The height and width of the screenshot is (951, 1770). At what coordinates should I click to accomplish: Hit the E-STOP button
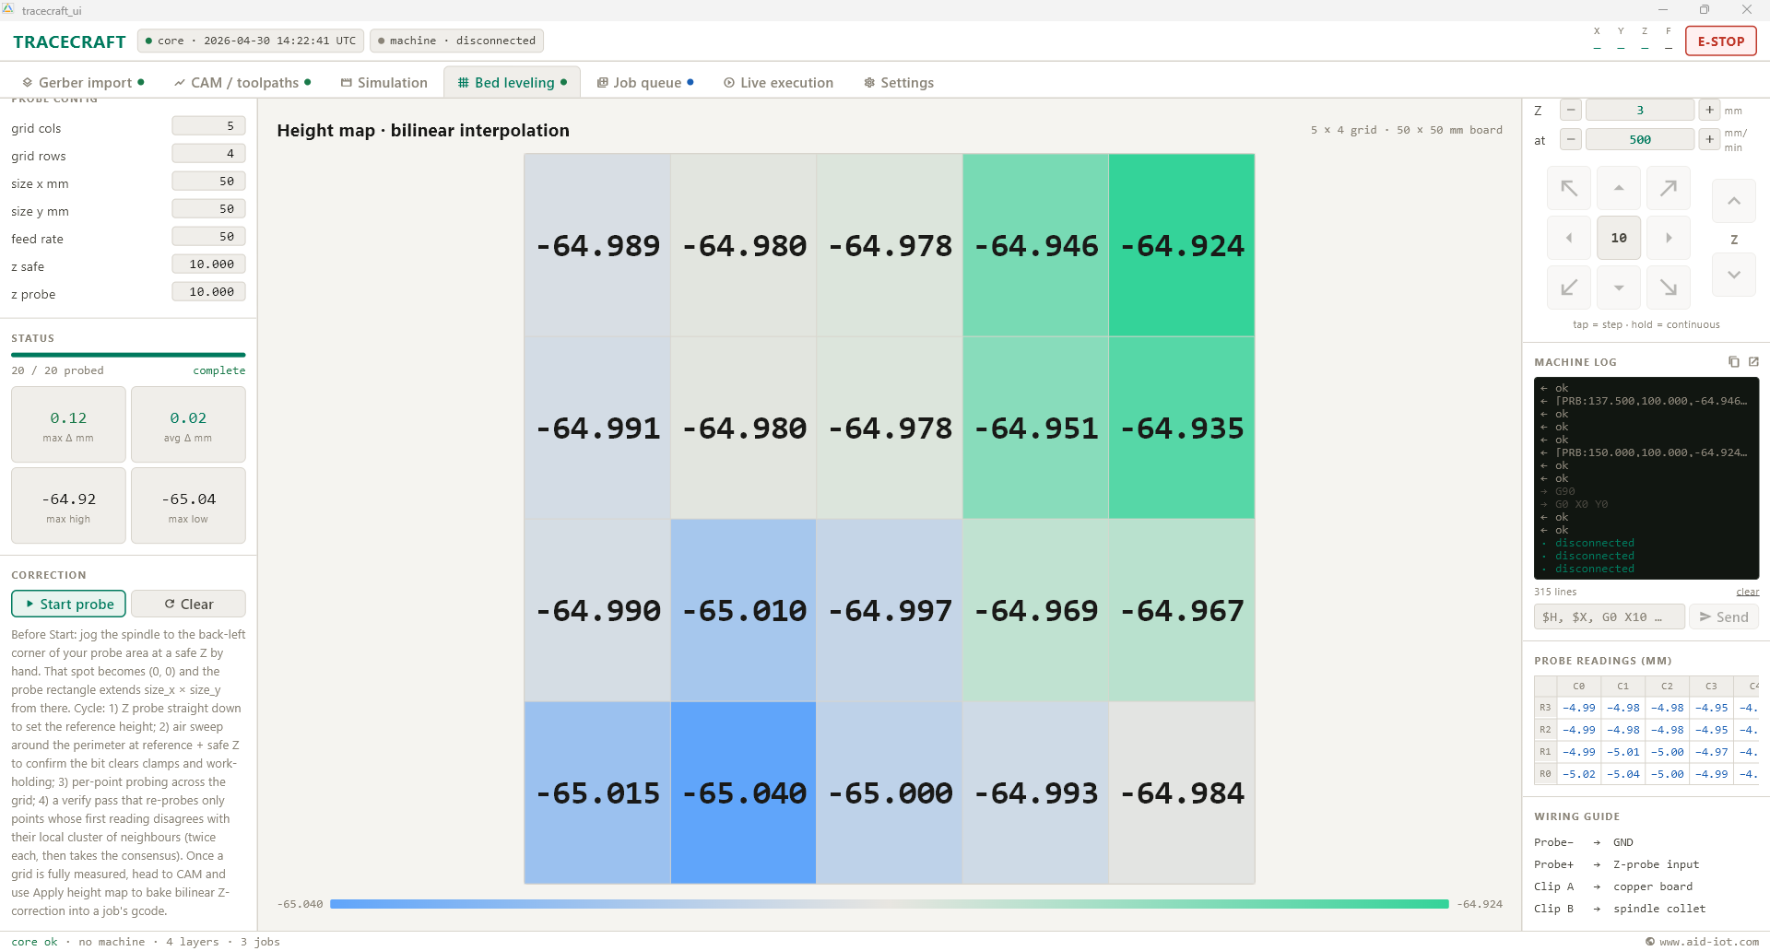pyautogui.click(x=1720, y=41)
